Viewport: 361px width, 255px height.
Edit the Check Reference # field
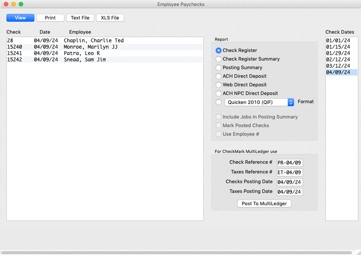tap(290, 163)
